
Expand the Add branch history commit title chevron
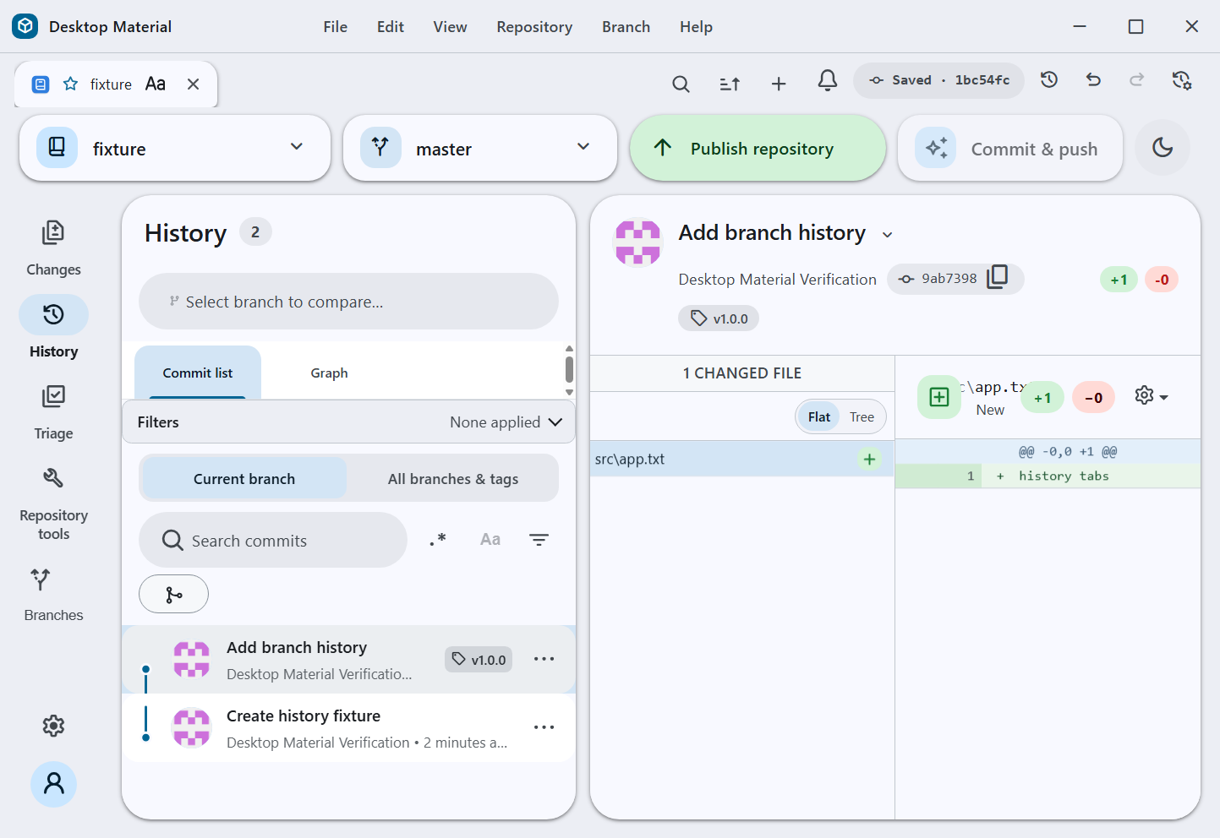click(887, 235)
